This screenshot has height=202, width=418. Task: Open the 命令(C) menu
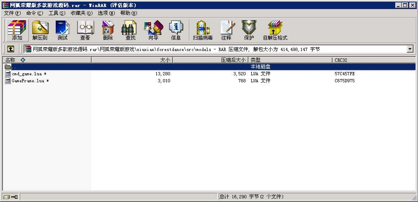[x=35, y=13]
